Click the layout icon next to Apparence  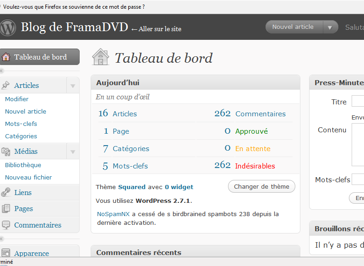point(6,253)
